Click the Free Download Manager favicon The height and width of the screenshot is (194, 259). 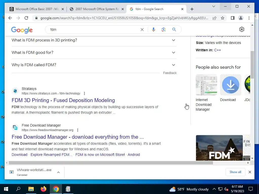click(15, 128)
